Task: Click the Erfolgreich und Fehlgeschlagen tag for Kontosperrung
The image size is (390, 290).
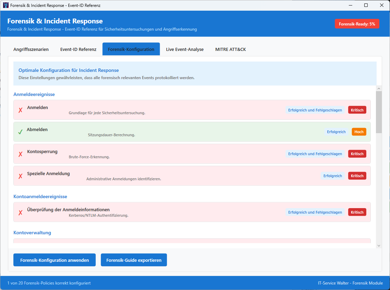Action: click(x=315, y=154)
